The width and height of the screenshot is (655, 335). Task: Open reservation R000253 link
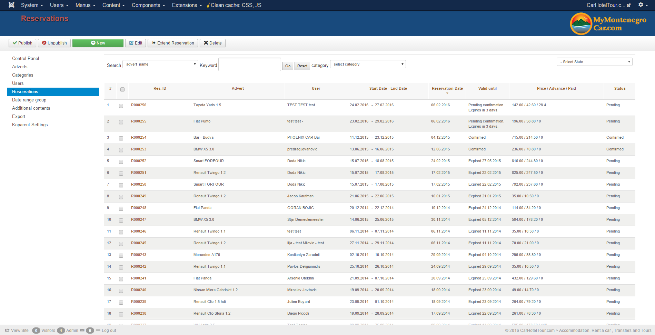[139, 149]
